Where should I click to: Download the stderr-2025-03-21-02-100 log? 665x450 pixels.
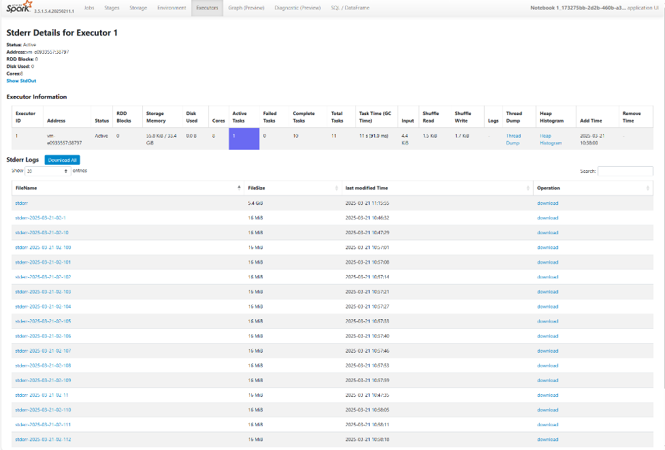point(547,247)
